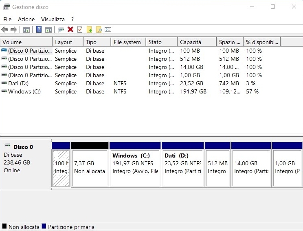The width and height of the screenshot is (303, 231).
Task: Click the 3 % available cell
Action: click(250, 83)
